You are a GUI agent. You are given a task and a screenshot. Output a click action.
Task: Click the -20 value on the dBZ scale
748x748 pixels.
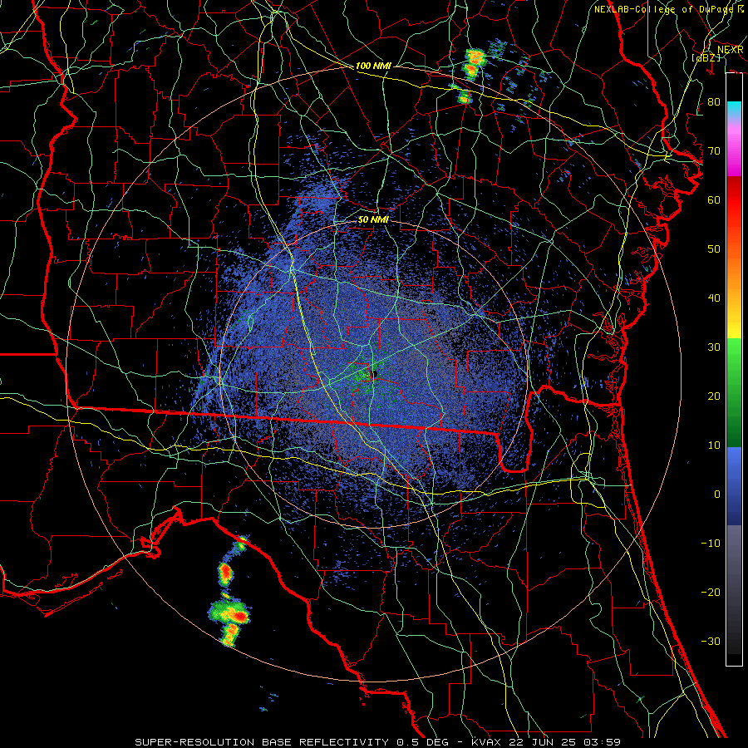pos(711,592)
